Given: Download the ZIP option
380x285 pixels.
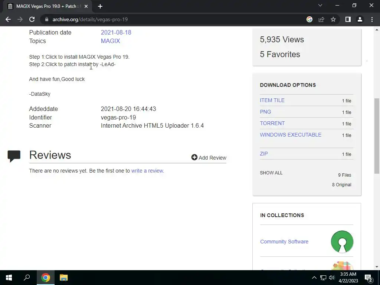Looking at the screenshot, I should (264, 154).
